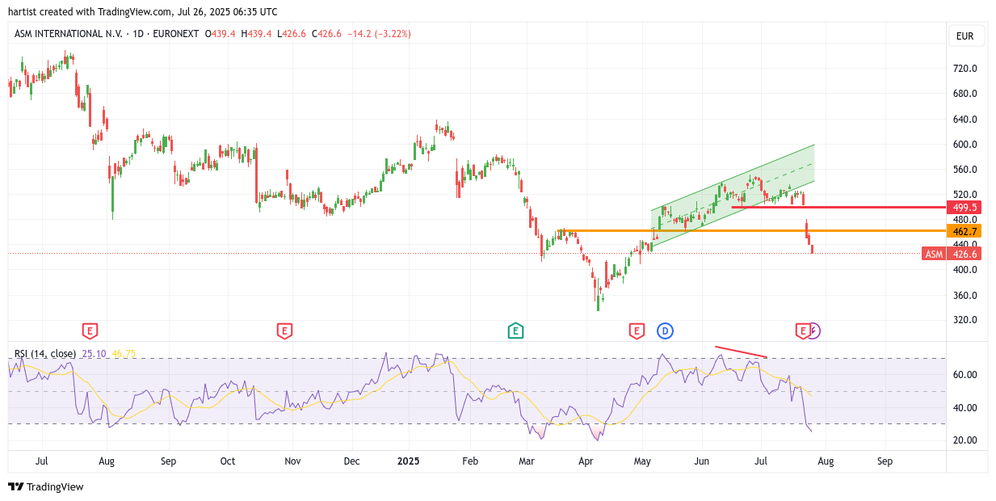Image resolution: width=996 pixels, height=501 pixels.
Task: Click 320.0 on the price scale
Action: [964, 320]
